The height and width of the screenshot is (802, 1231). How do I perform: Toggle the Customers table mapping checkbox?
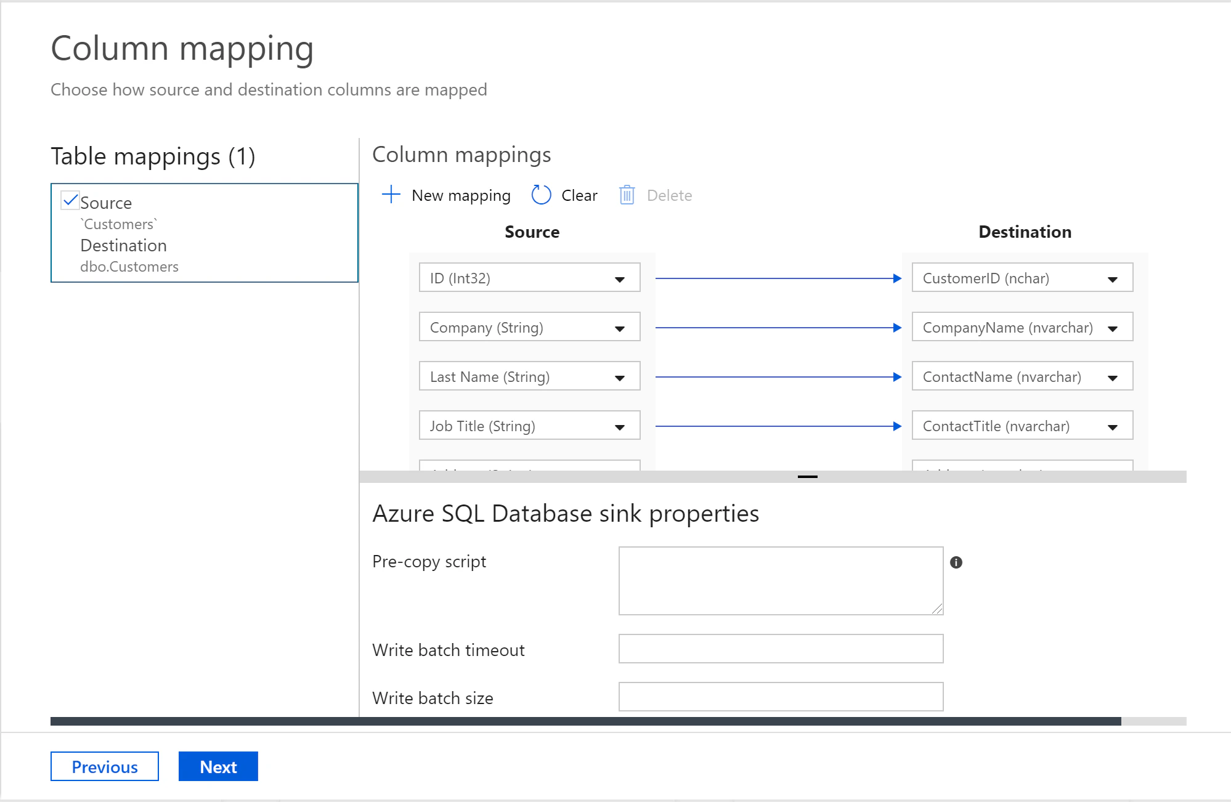tap(70, 200)
